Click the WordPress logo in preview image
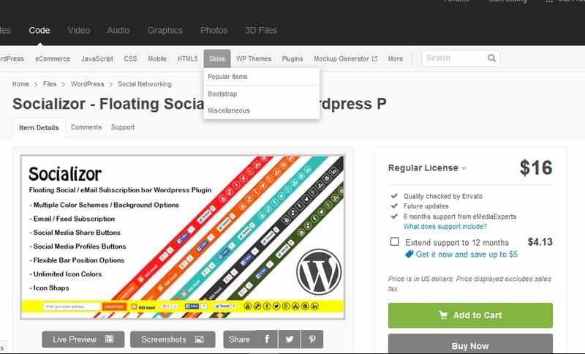This screenshot has height=354, width=585. point(319,272)
